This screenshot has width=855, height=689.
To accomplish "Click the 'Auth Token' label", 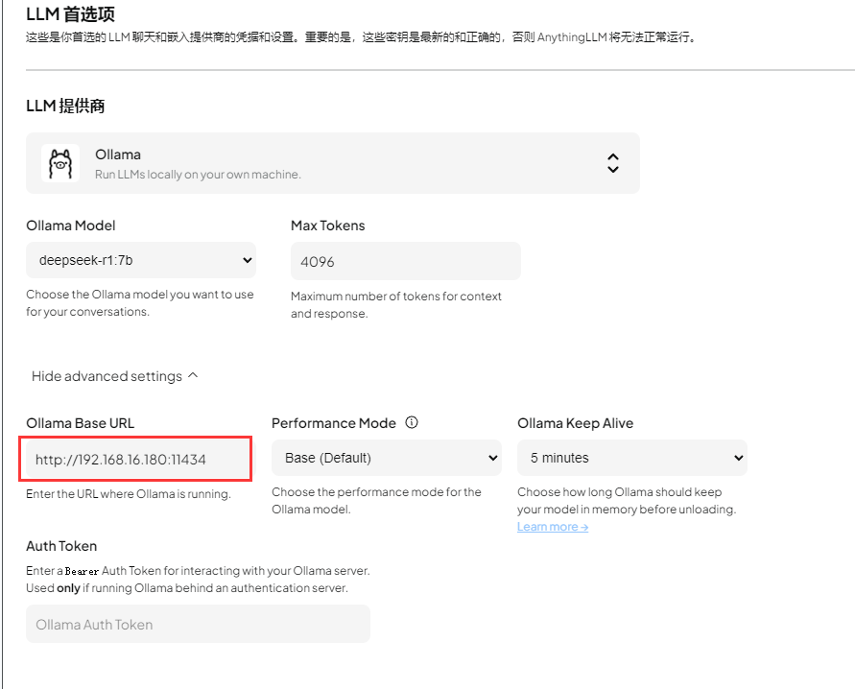I will (61, 546).
